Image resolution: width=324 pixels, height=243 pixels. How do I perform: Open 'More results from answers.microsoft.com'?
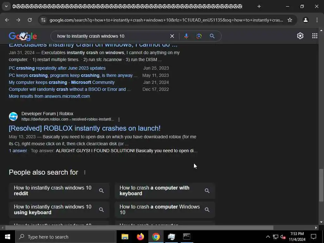[x=49, y=96]
